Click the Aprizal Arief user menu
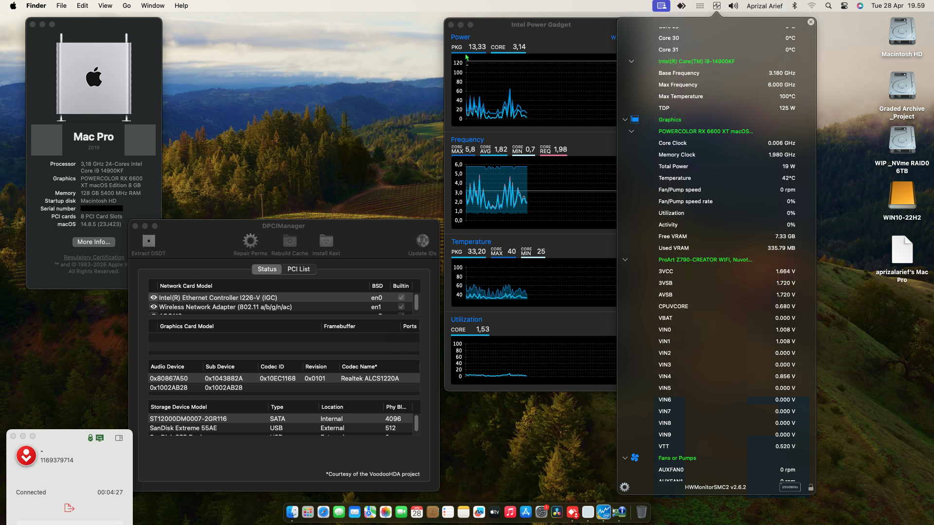 pyautogui.click(x=764, y=6)
